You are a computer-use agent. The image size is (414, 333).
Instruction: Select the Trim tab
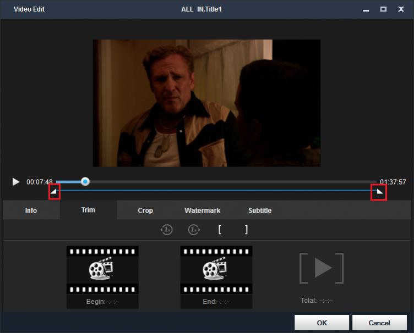point(88,210)
